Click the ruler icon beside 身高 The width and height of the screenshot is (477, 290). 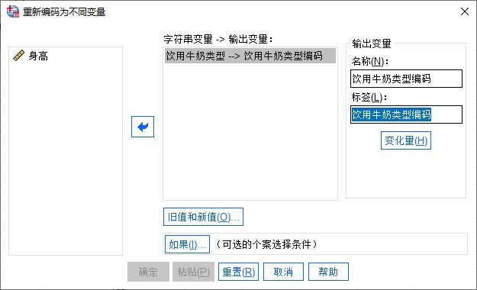(x=18, y=56)
